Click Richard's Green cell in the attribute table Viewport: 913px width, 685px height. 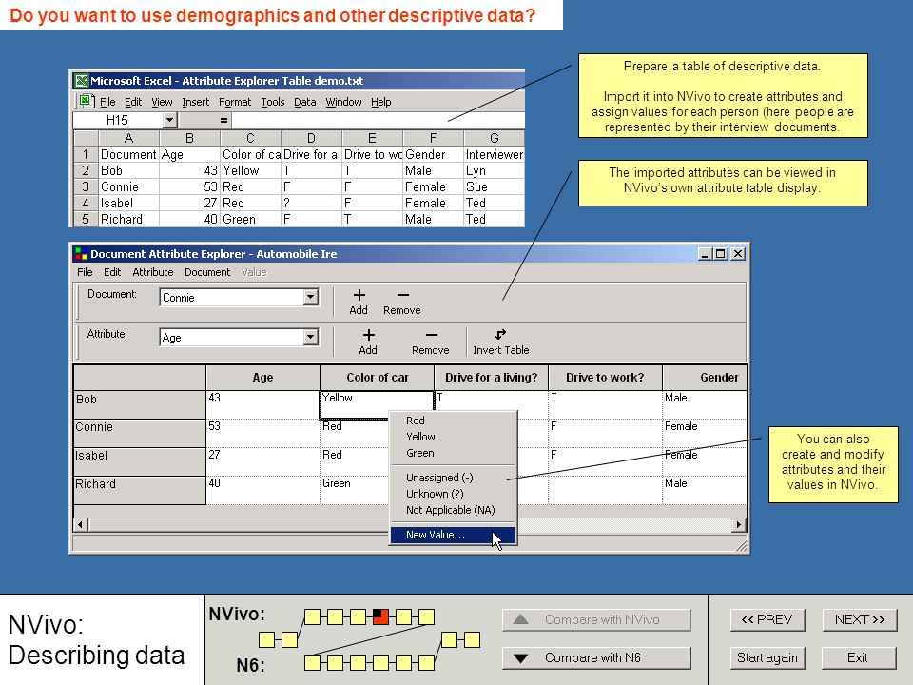(x=354, y=491)
